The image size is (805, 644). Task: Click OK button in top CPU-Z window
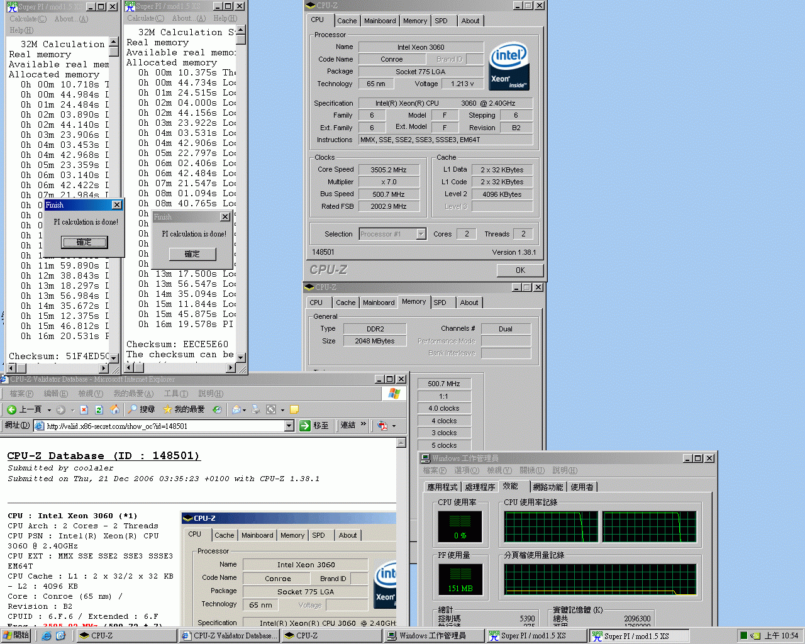(x=520, y=270)
